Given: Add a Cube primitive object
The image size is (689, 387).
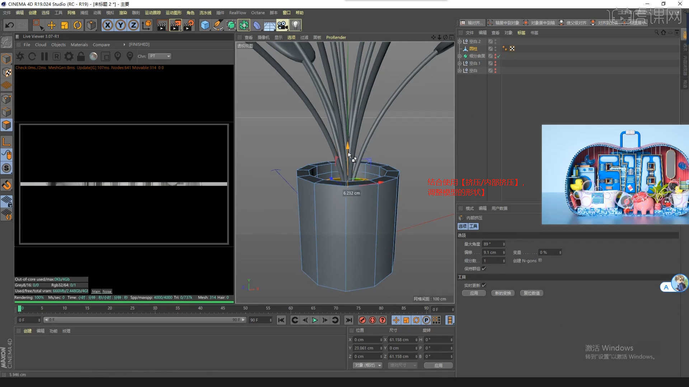Looking at the screenshot, I should (x=205, y=25).
